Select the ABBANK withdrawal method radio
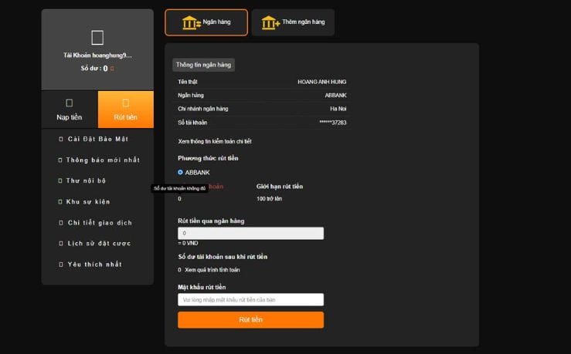571x354 pixels. click(x=180, y=172)
